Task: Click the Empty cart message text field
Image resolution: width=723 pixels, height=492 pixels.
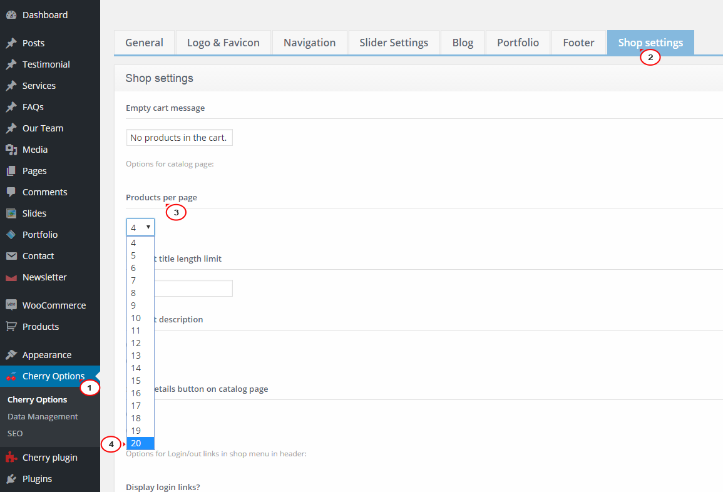Action: [180, 138]
